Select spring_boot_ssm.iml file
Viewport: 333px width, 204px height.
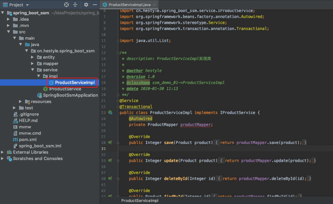pos(40,146)
